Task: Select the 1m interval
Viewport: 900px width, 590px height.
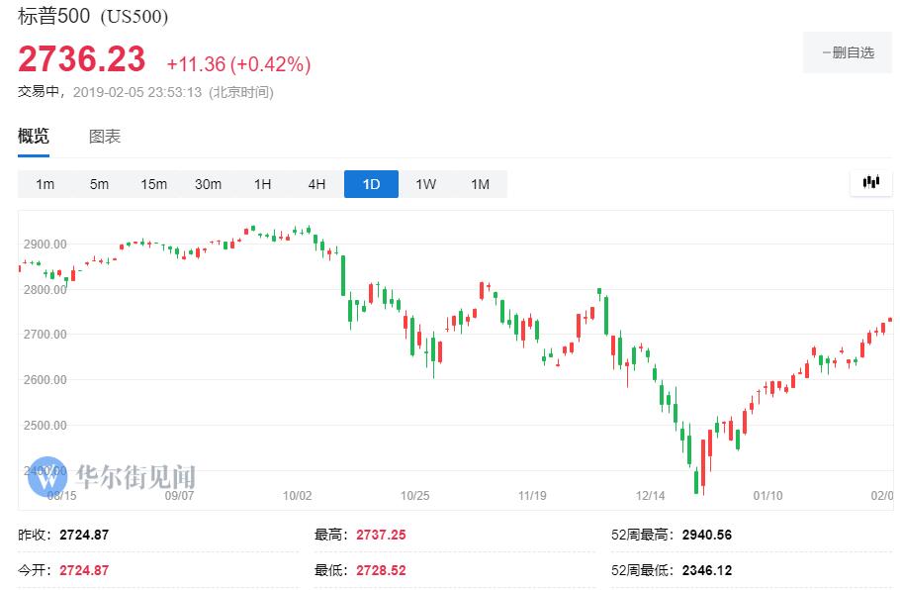Action: [45, 184]
